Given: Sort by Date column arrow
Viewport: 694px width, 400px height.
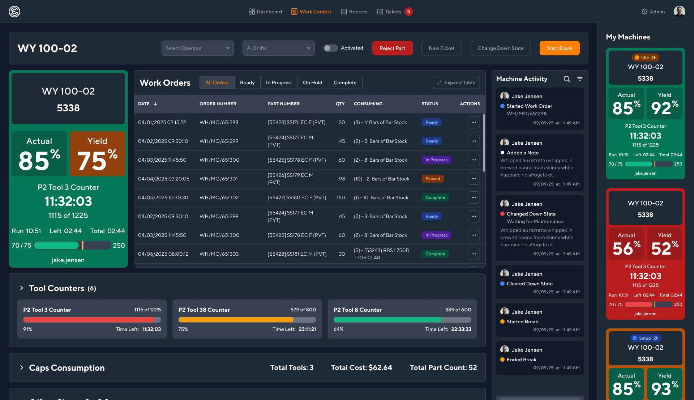Looking at the screenshot, I should (155, 104).
